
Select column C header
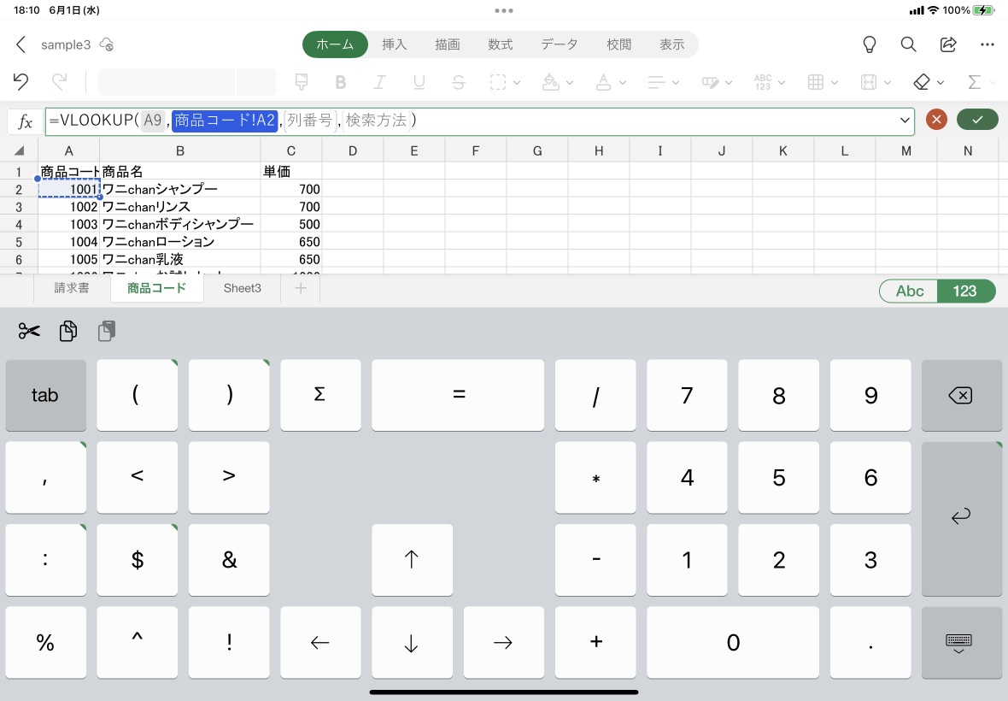coord(291,151)
